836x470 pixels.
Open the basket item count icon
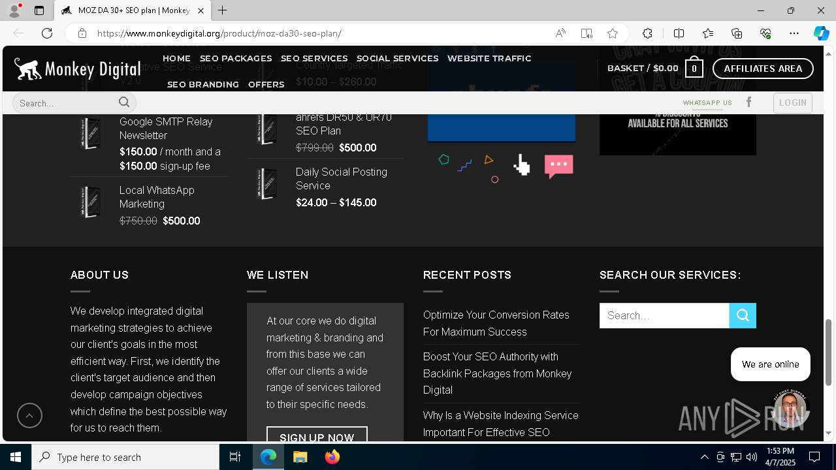(x=694, y=68)
